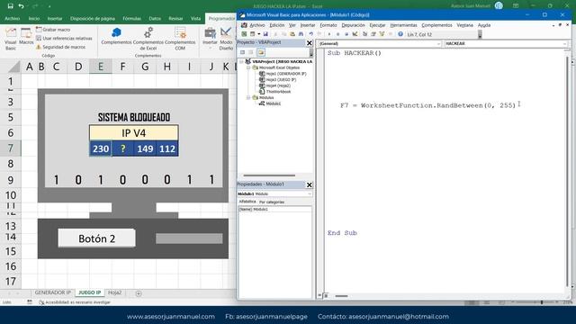This screenshot has width=576, height=324.
Task: Click the Find binoculars icon in VBA toolbar
Action: pos(301,34)
